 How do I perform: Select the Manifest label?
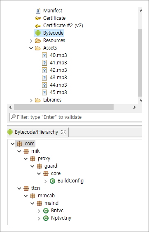tap(53, 11)
